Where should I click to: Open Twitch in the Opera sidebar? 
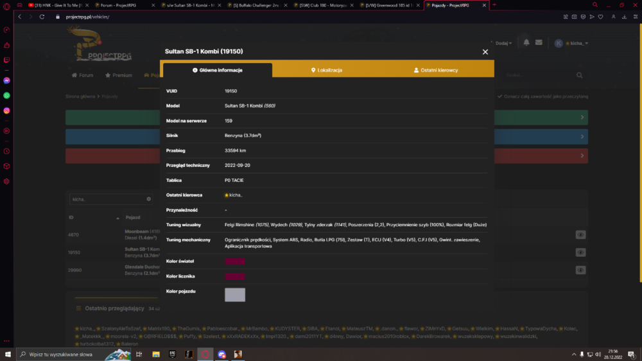click(6, 60)
